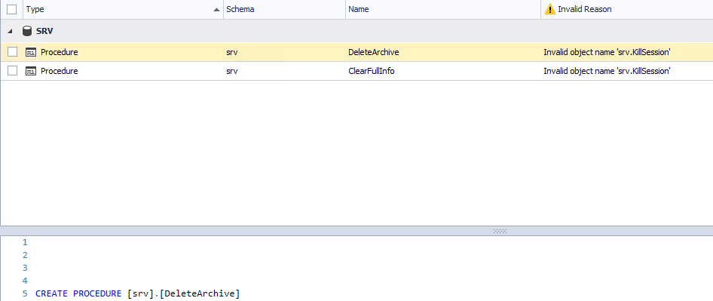Click the SRV database cylinder icon
The width and height of the screenshot is (713, 301).
click(x=27, y=31)
